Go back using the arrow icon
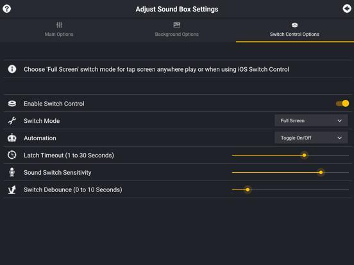The height and width of the screenshot is (265, 354). tap(347, 9)
